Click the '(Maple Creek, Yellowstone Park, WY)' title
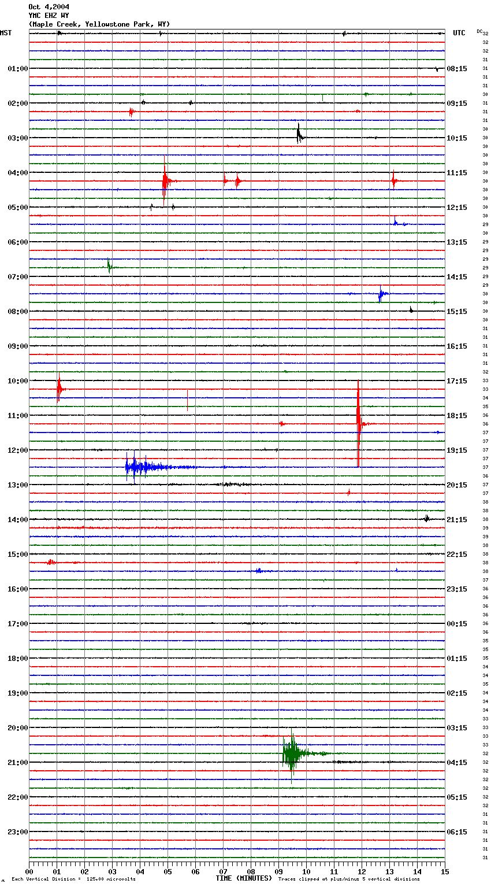 click(x=99, y=24)
